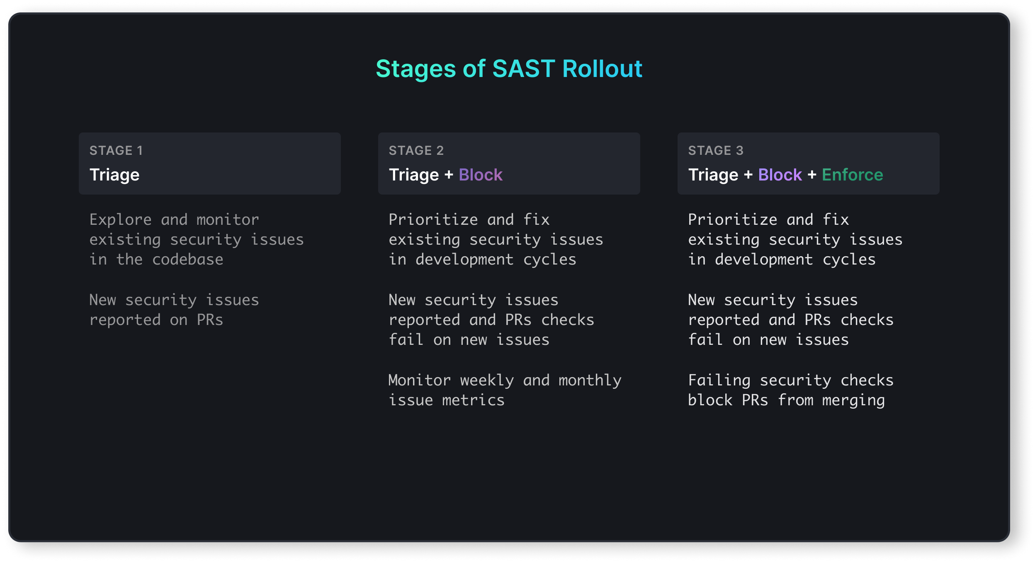The width and height of the screenshot is (1035, 563).
Task: Click the plus sign before "Enforce"
Action: click(x=812, y=175)
